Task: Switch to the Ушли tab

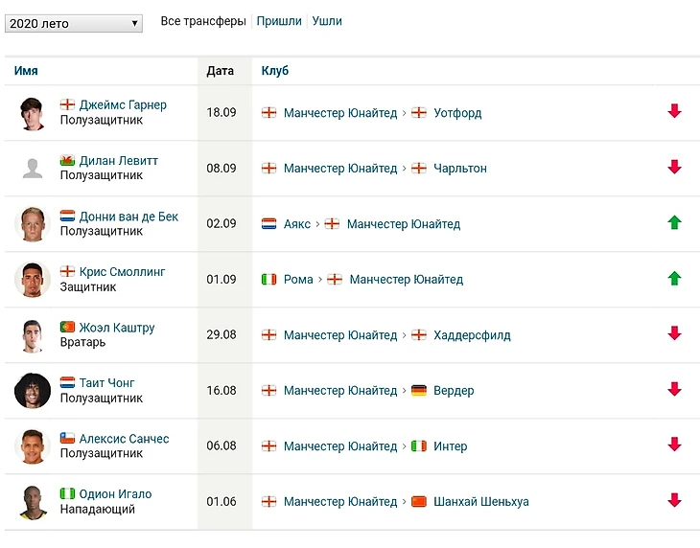Action: [x=327, y=21]
